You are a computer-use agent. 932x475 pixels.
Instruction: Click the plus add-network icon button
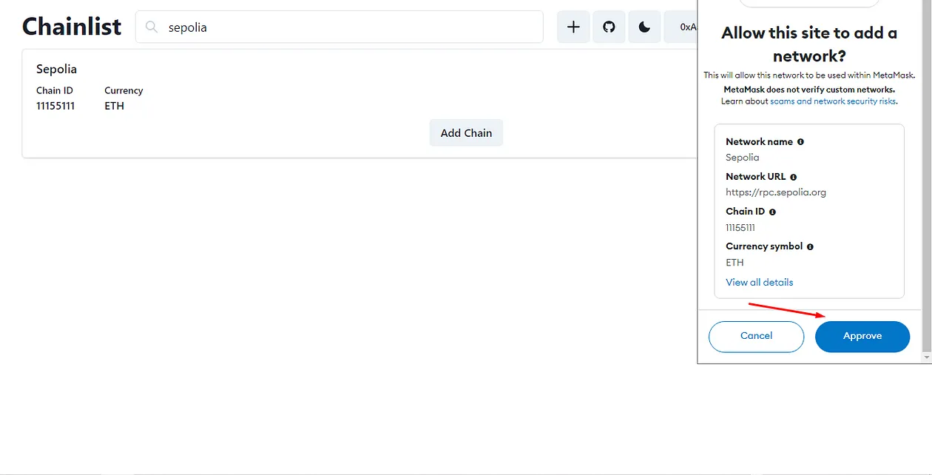pos(573,27)
